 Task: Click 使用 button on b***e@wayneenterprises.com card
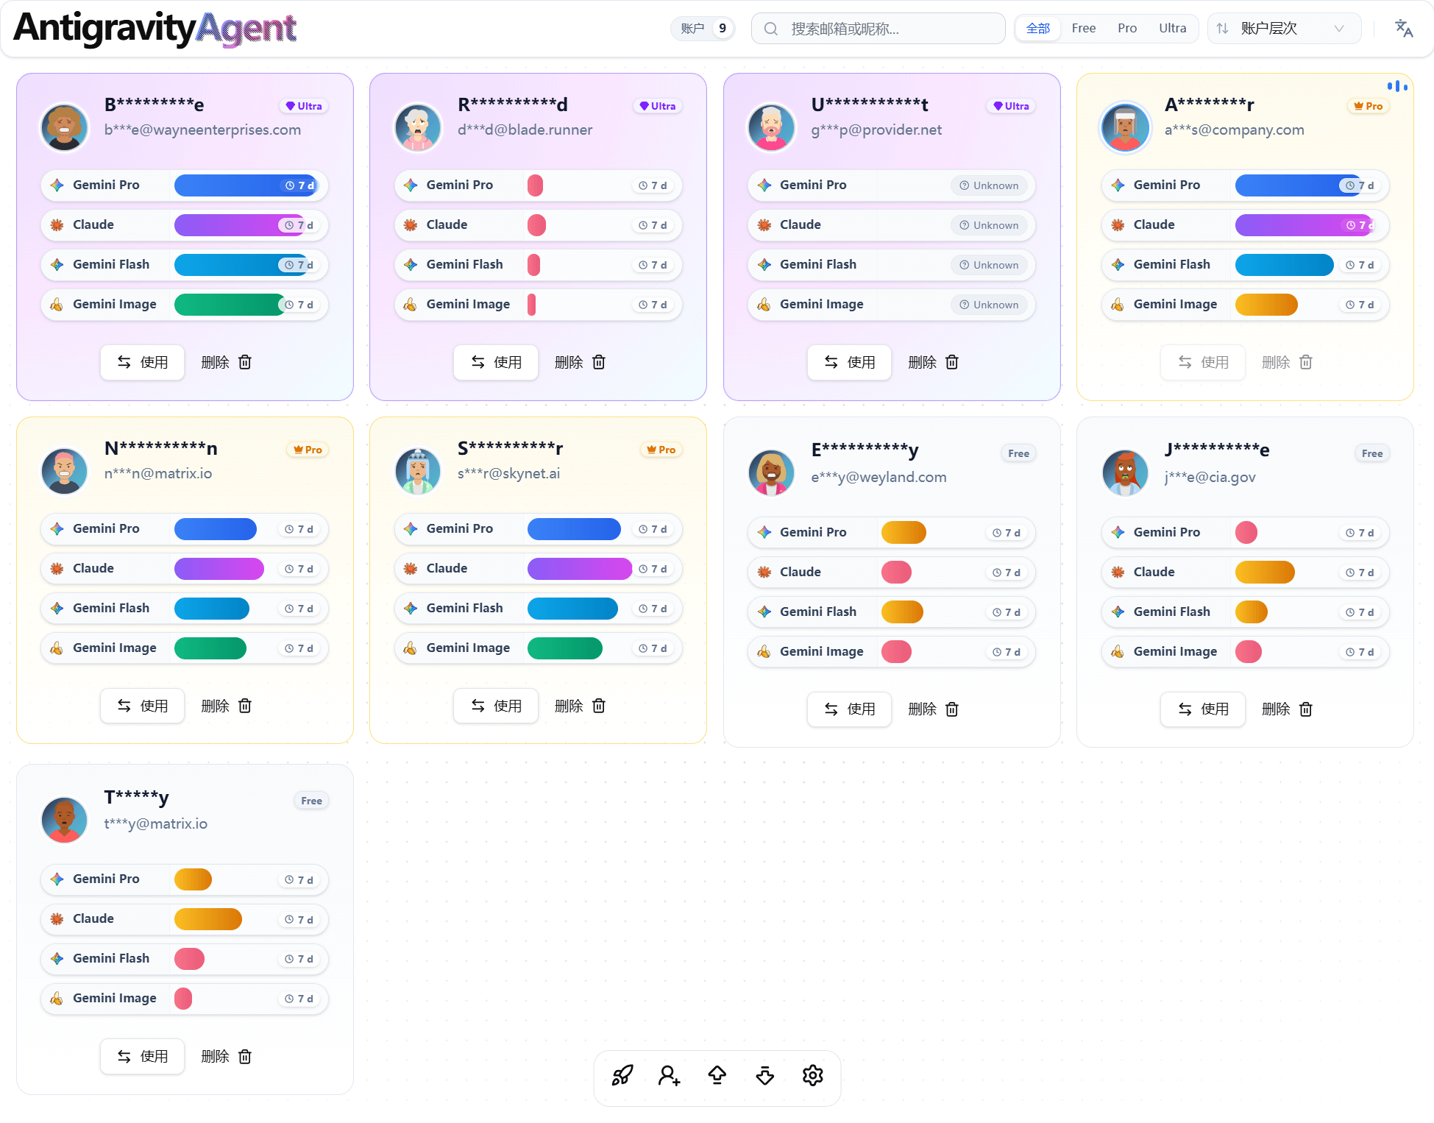[x=143, y=362]
